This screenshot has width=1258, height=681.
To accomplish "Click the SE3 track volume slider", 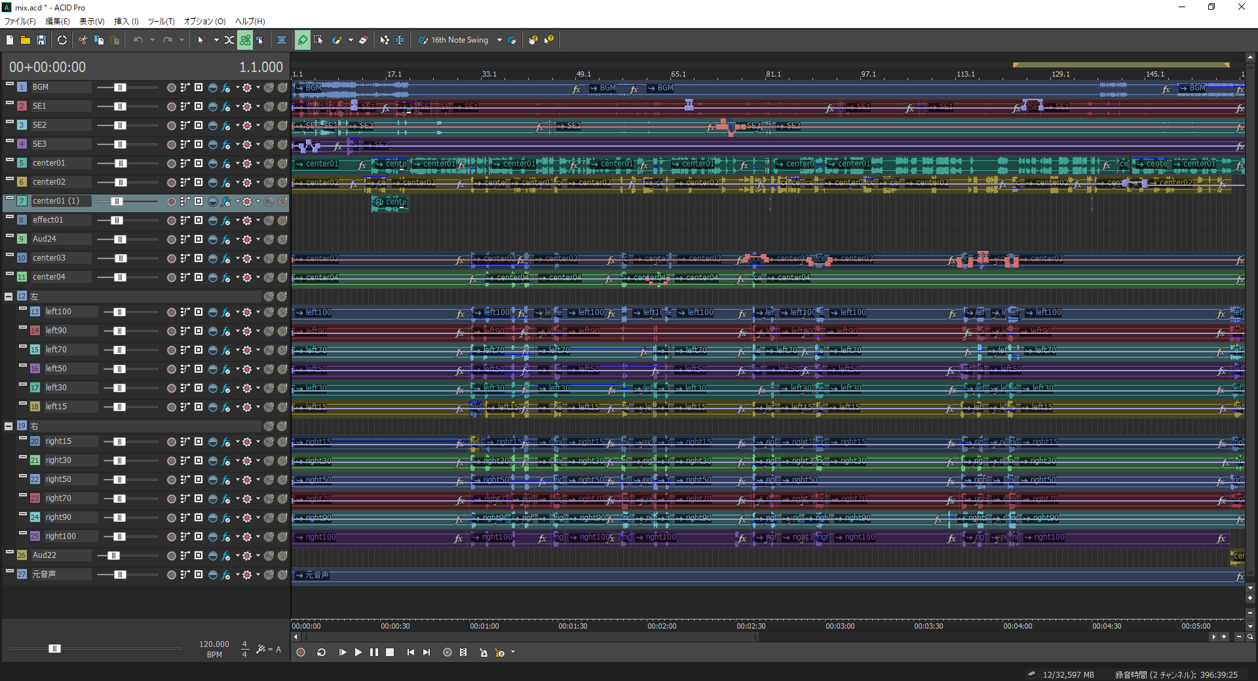I will [x=120, y=144].
